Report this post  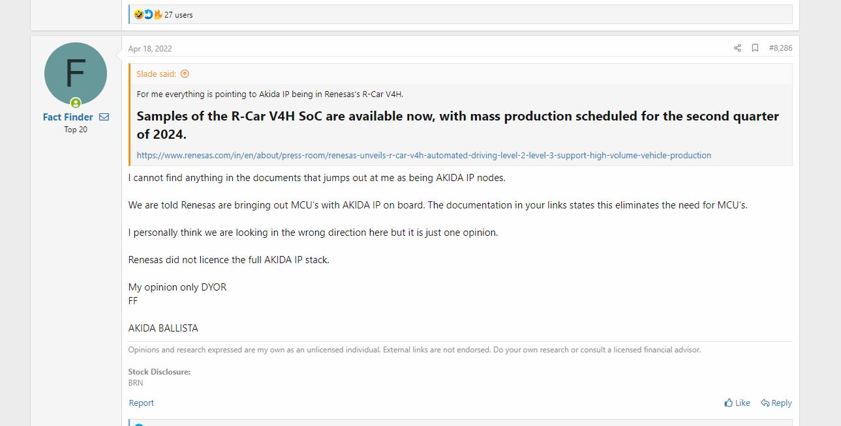point(142,403)
